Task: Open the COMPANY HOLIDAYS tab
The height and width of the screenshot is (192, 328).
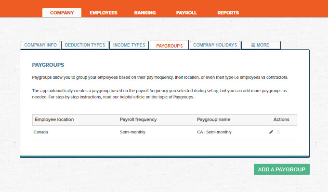Action: point(215,45)
